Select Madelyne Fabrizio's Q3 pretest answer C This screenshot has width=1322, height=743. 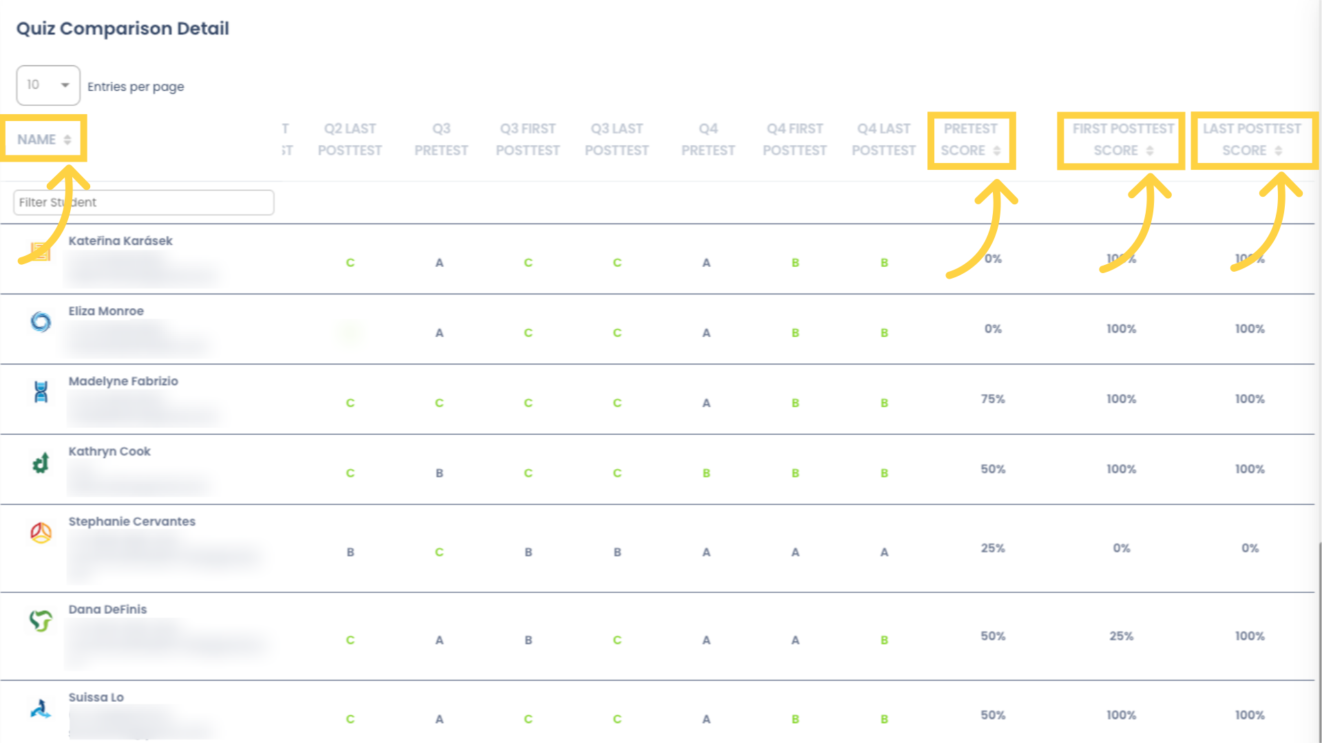pyautogui.click(x=439, y=403)
